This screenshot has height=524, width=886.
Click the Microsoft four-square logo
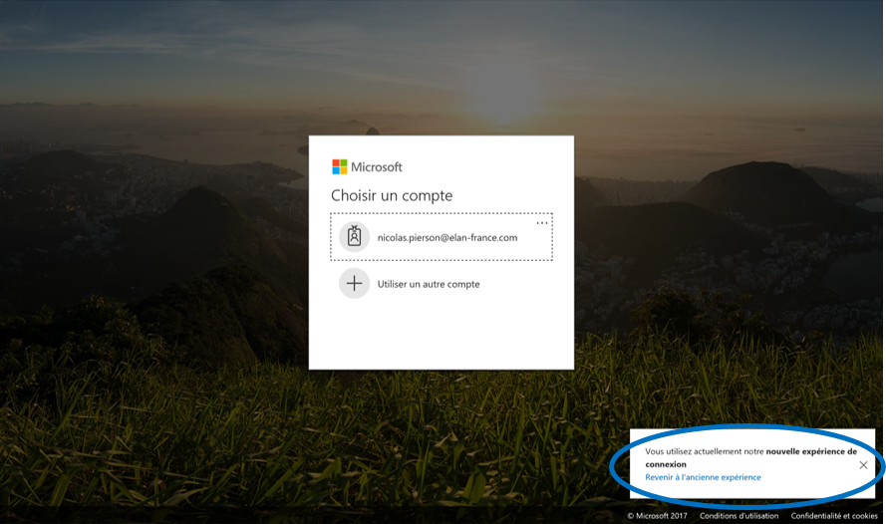click(x=340, y=167)
